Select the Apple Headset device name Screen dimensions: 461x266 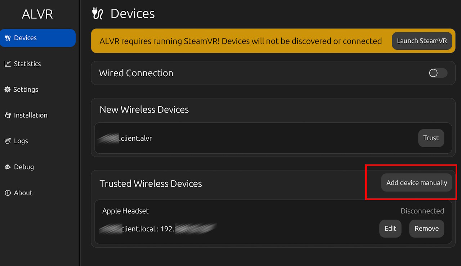[x=125, y=211]
